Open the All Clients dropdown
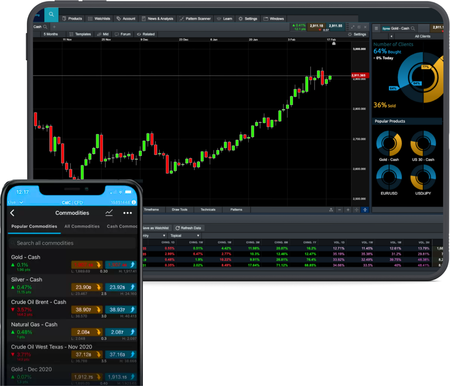The width and height of the screenshot is (450, 386). (x=422, y=36)
